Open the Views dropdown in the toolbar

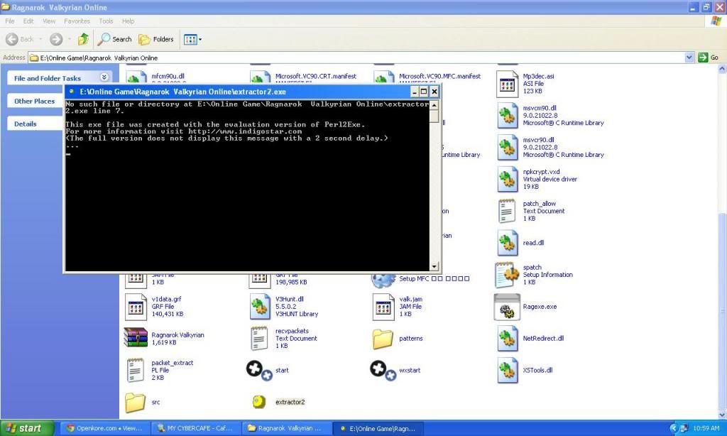[x=192, y=40]
